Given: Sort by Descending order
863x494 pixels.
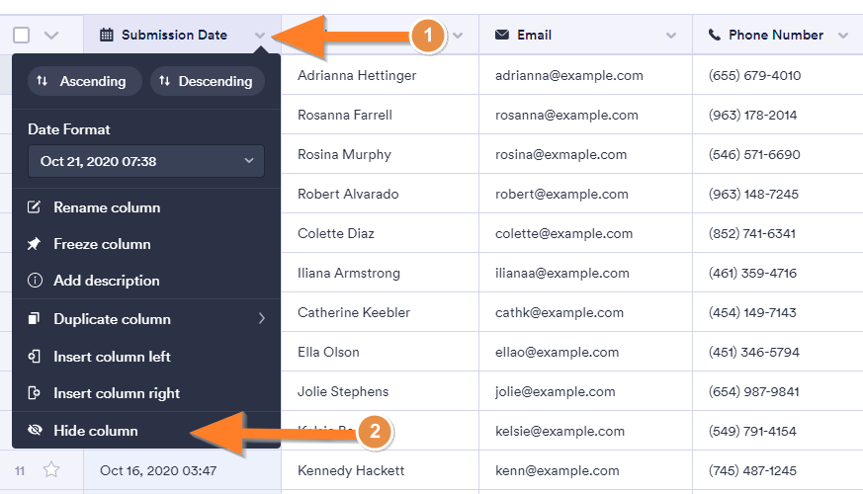Looking at the screenshot, I should coord(207,81).
